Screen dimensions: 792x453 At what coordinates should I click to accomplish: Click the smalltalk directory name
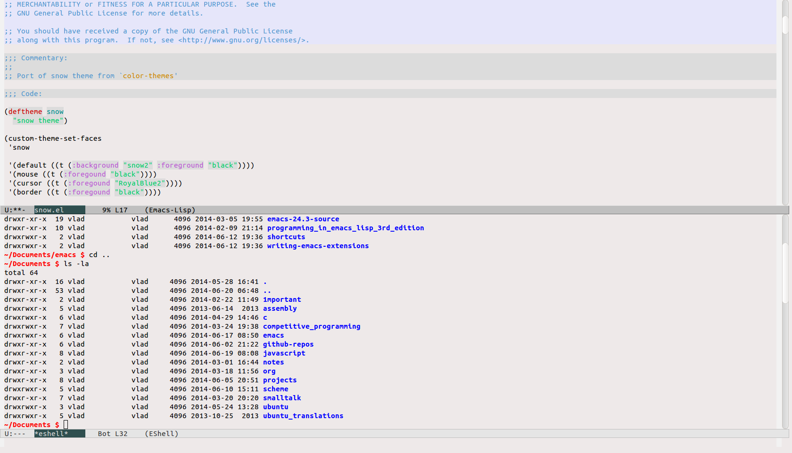pyautogui.click(x=282, y=398)
